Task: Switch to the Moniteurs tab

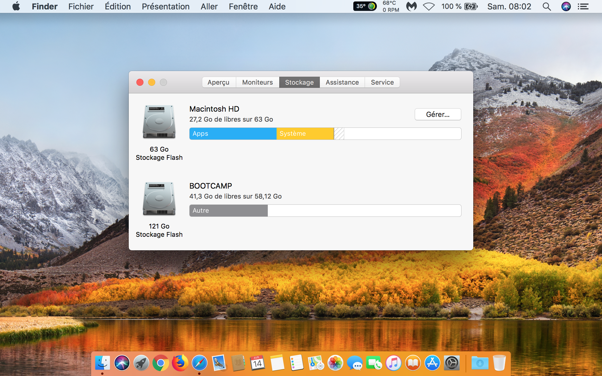Action: point(257,82)
